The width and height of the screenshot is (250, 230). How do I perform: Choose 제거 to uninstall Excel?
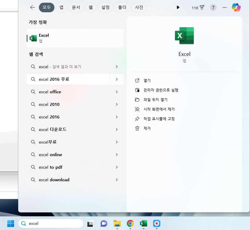tap(147, 128)
